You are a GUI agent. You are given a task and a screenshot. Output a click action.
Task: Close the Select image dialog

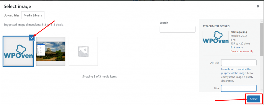(x=258, y=6)
